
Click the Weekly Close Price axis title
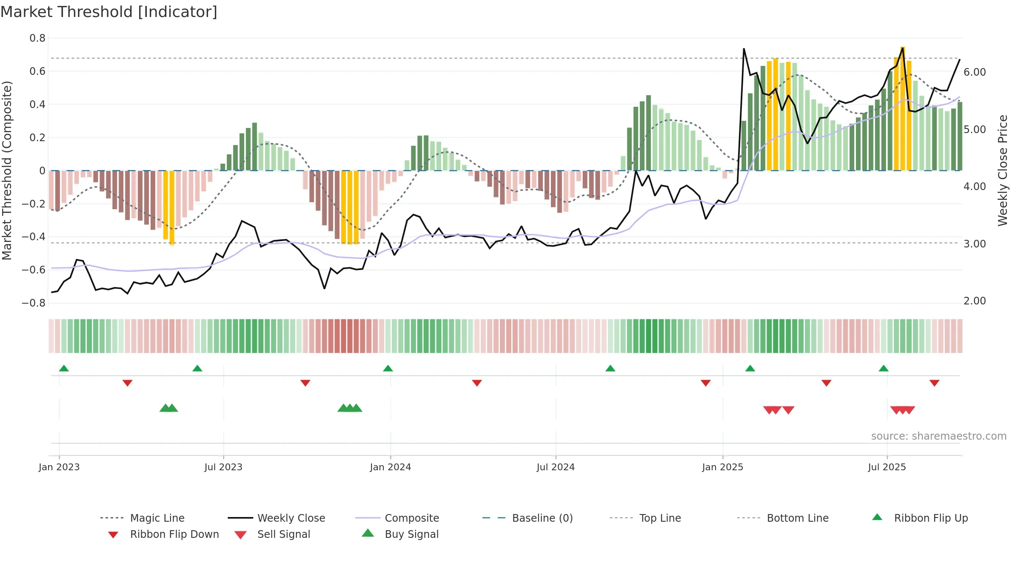click(x=1003, y=170)
